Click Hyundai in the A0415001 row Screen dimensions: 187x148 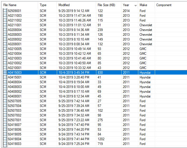pos(145,77)
